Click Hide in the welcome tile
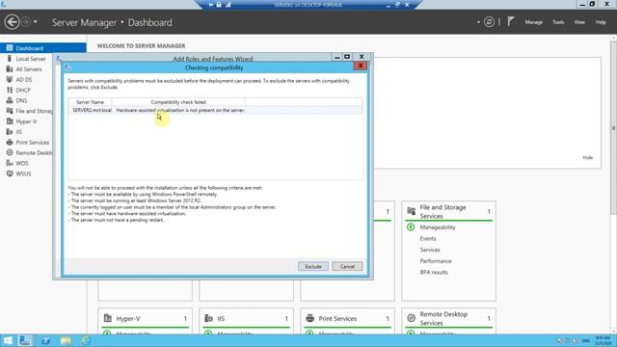The height and width of the screenshot is (347, 617). point(587,157)
